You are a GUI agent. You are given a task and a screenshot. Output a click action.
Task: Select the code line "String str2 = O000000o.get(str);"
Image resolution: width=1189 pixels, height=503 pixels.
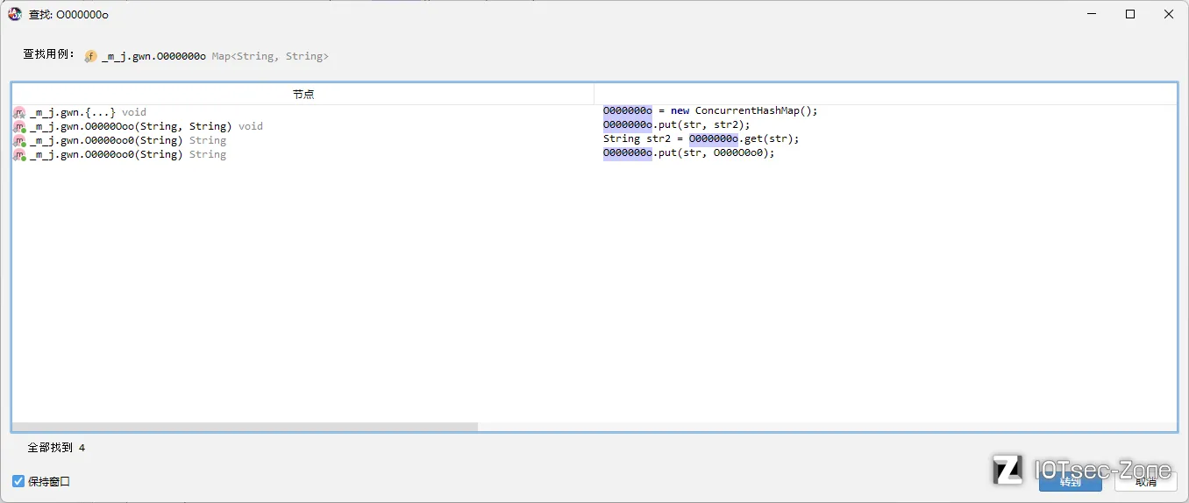coord(701,138)
